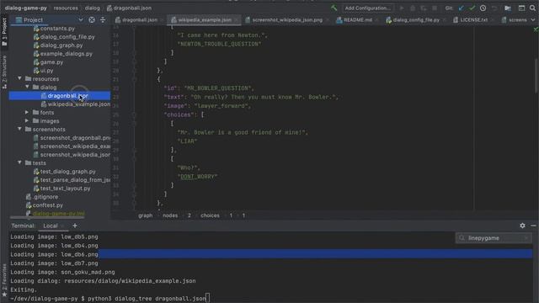Open dialog_config_file.py editor tab

(416, 20)
